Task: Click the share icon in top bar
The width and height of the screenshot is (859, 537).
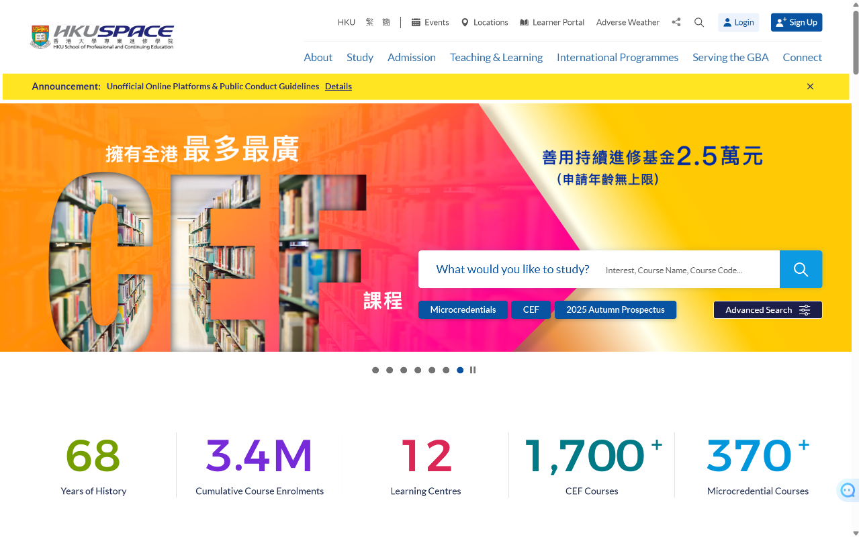Action: tap(676, 22)
